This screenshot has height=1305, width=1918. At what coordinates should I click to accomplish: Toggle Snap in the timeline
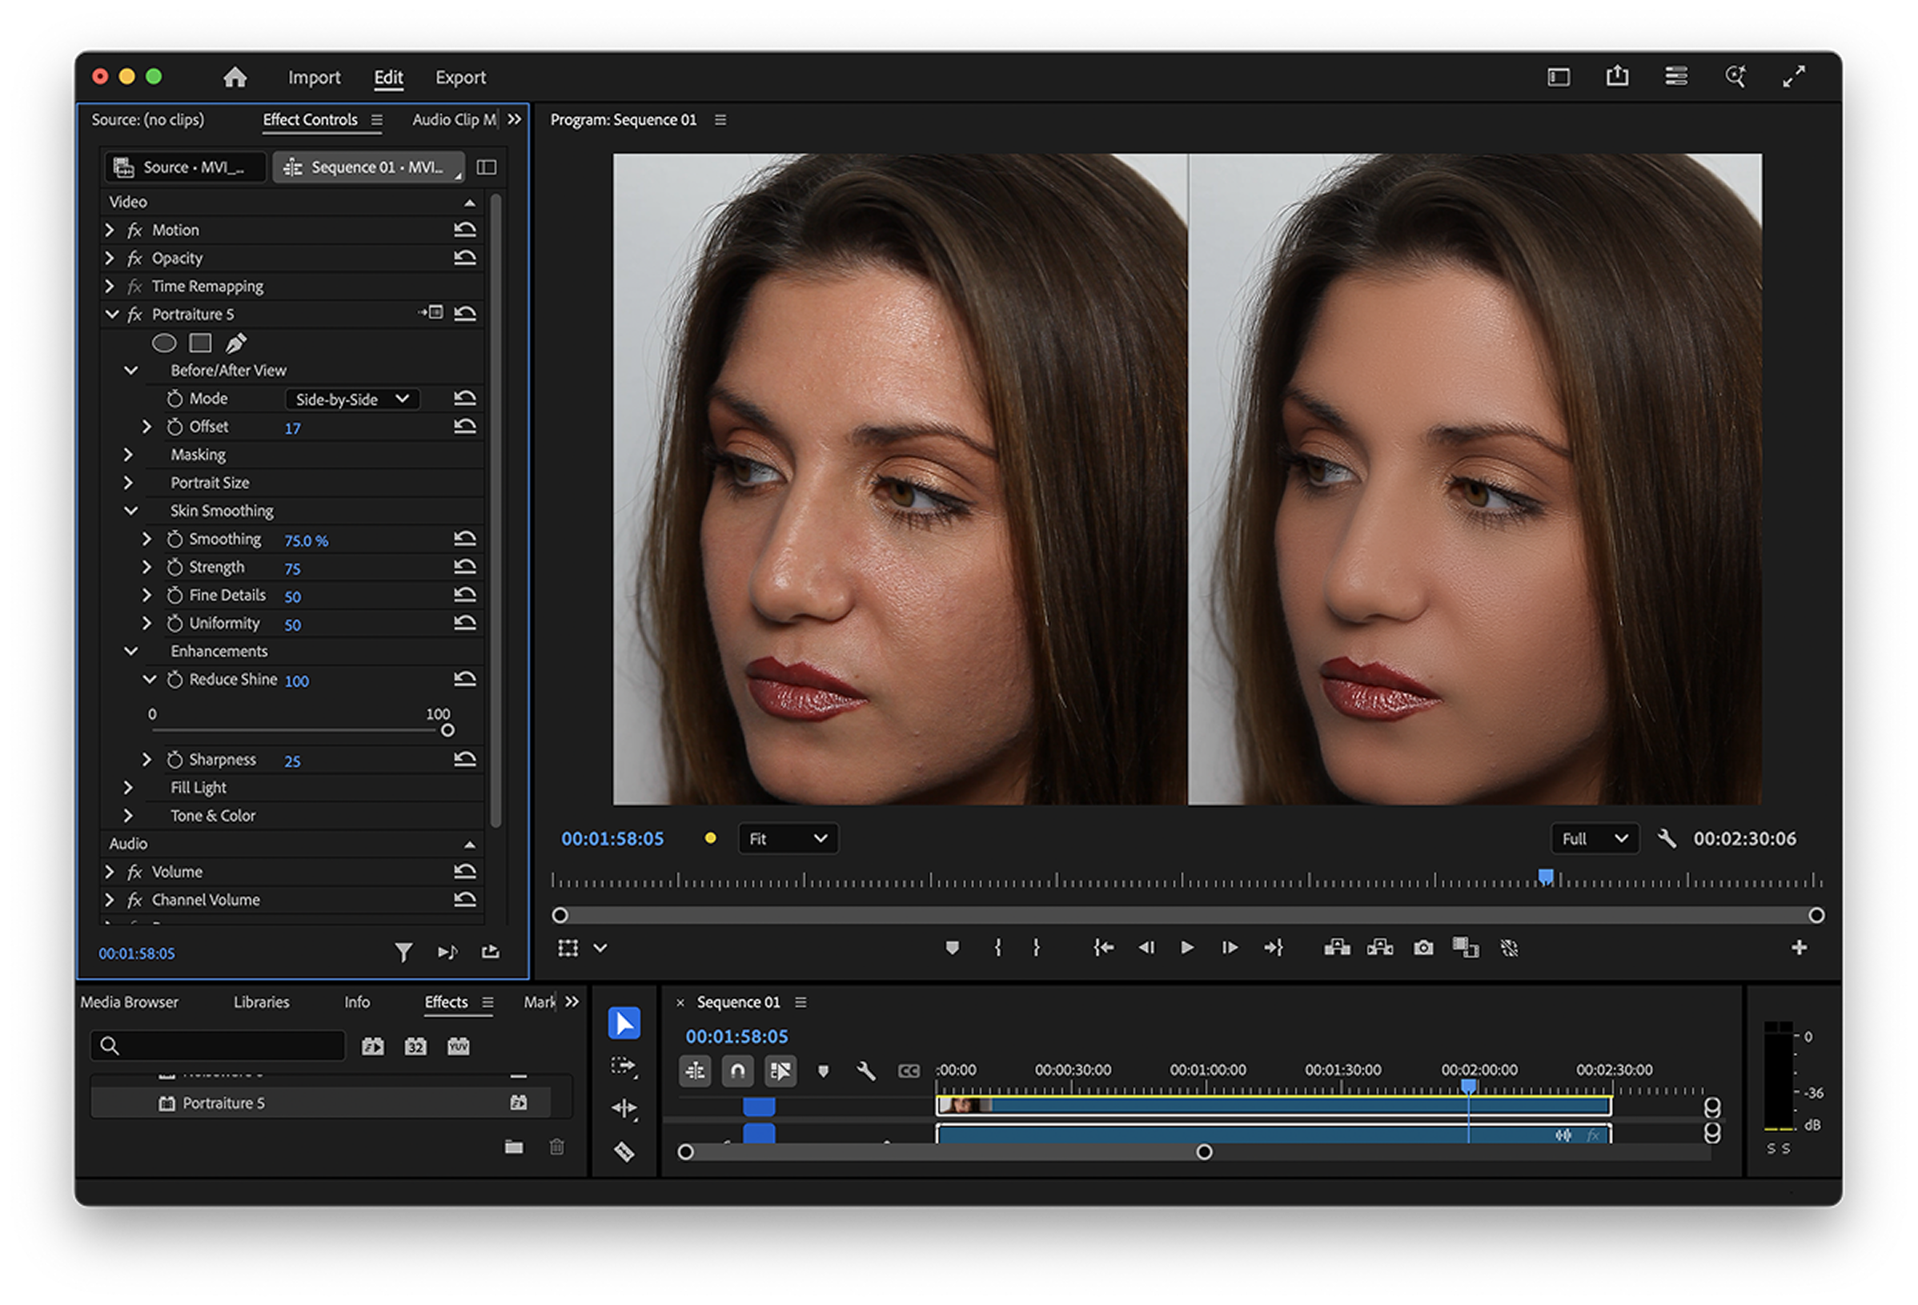pyautogui.click(x=738, y=1071)
